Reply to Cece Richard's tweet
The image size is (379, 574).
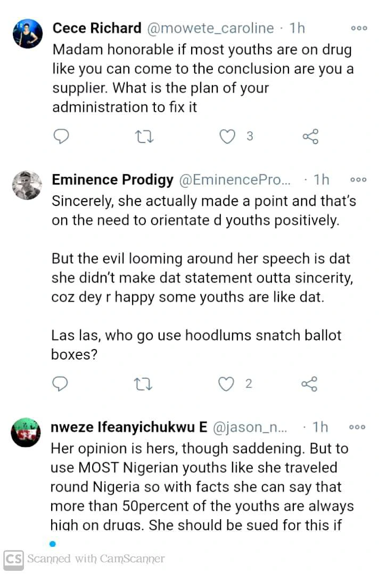pos(62,137)
